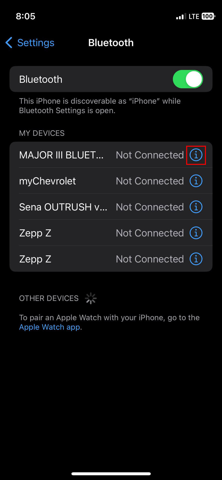The height and width of the screenshot is (480, 222).
Task: Tap info icon for second Zepp Z
Action: [x=196, y=259]
